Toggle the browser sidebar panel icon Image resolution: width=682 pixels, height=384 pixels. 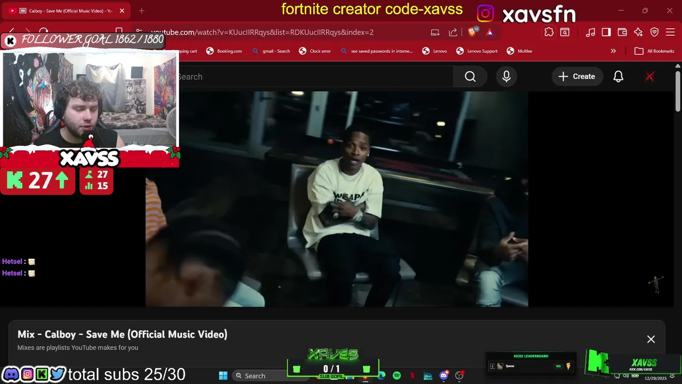[606, 32]
